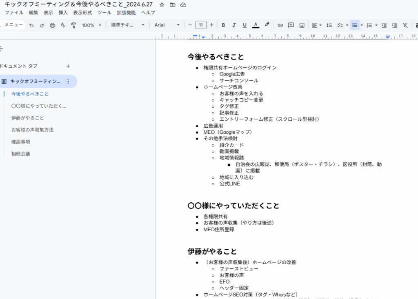This screenshot has height=299, width=418.
Task: Go to 伊藤がやること outline heading
Action: pyautogui.click(x=28, y=118)
